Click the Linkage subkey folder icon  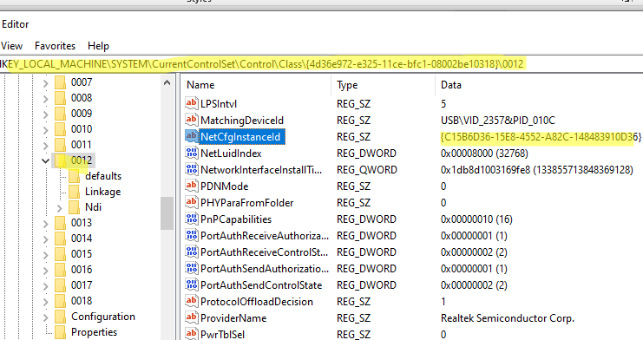pyautogui.click(x=75, y=192)
